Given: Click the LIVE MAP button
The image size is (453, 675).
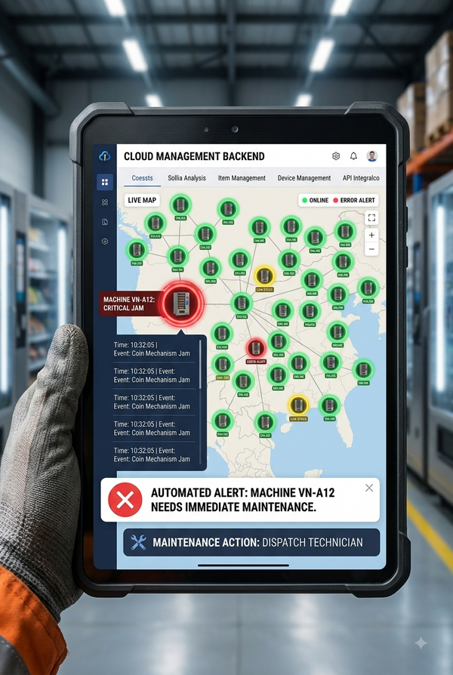Looking at the screenshot, I should 142,200.
